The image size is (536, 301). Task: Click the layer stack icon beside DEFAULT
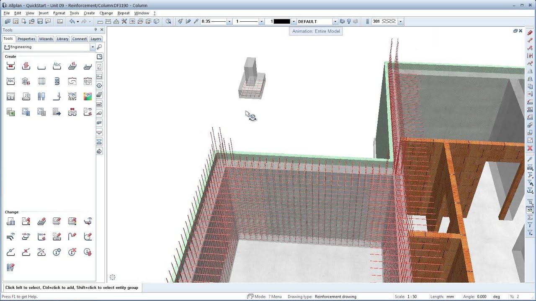343,21
